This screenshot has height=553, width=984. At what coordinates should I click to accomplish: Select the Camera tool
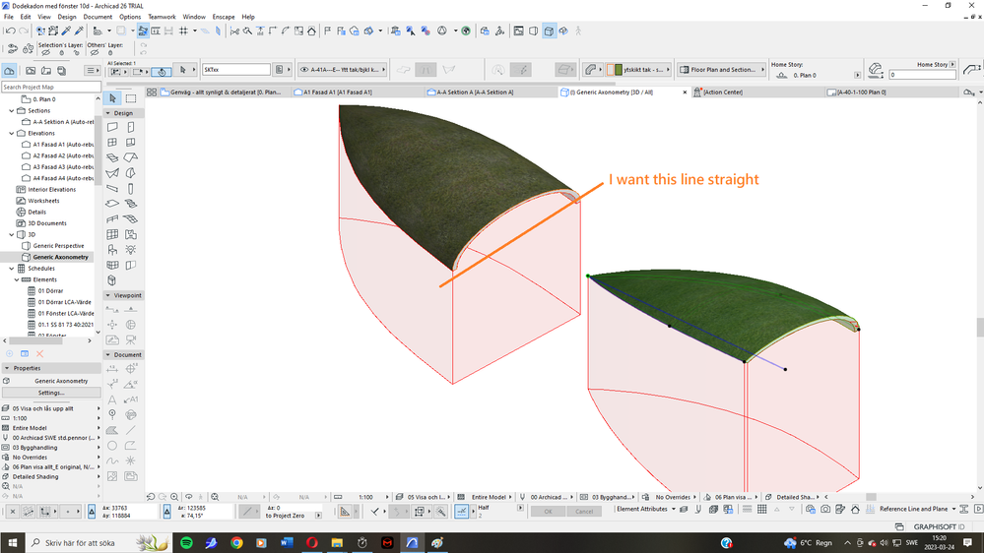click(131, 339)
